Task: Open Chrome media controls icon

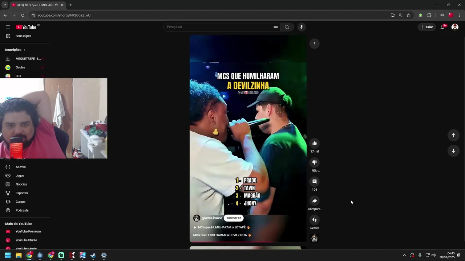Action: pyautogui.click(x=442, y=15)
